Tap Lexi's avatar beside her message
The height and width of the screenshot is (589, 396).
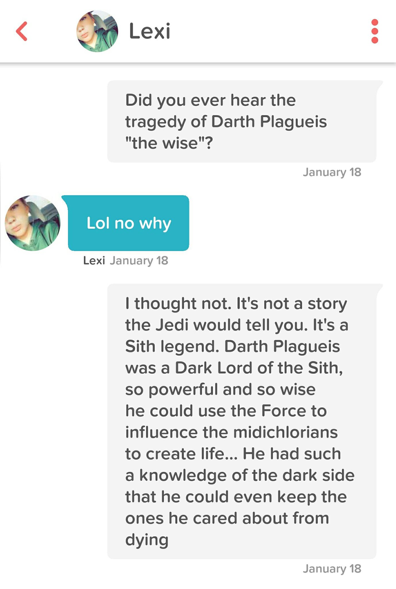[33, 223]
